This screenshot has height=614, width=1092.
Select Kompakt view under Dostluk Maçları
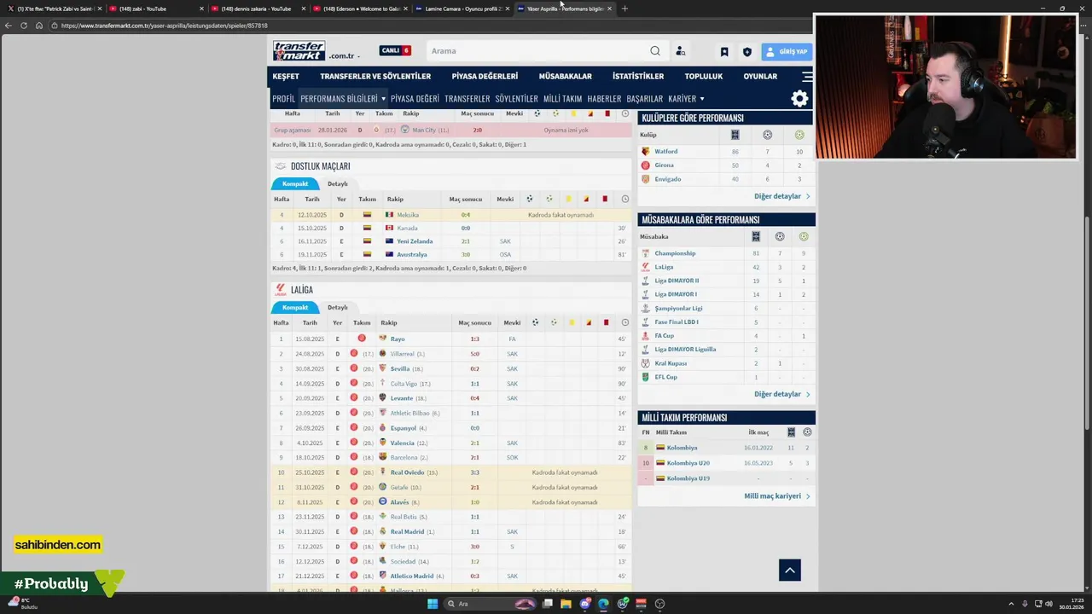(x=295, y=184)
